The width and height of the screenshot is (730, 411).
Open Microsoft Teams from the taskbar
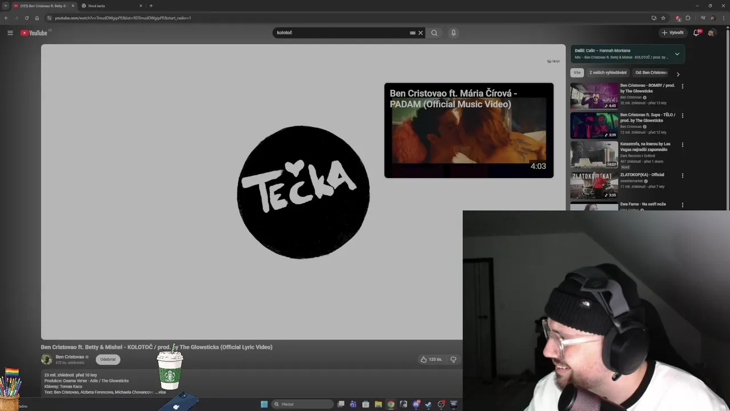click(353, 404)
